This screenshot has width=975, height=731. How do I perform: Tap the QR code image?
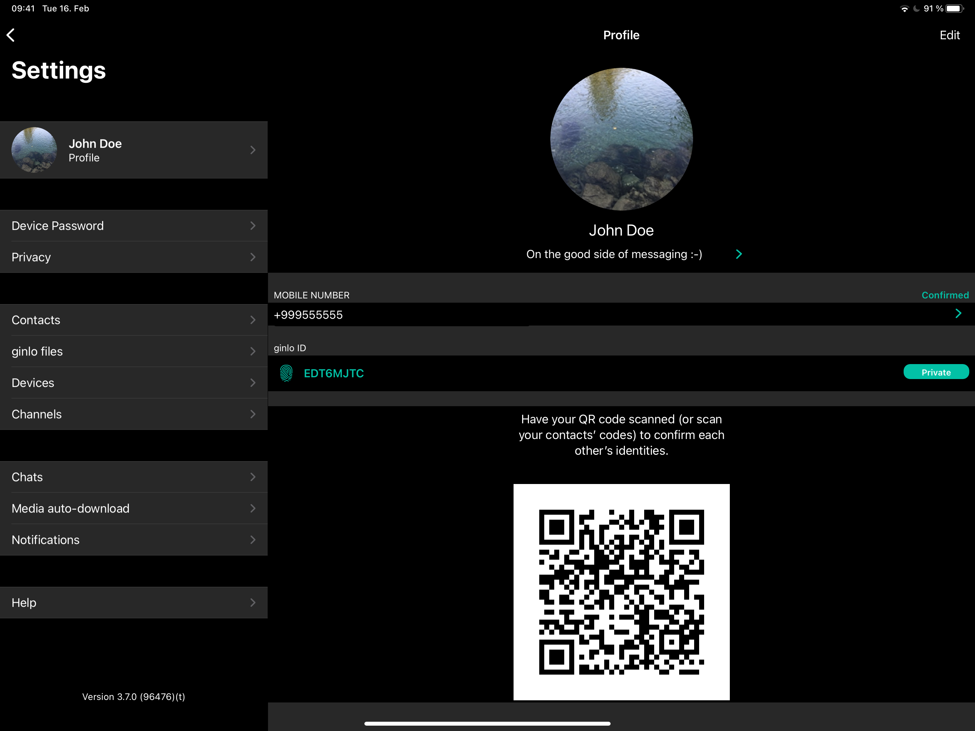[621, 592]
